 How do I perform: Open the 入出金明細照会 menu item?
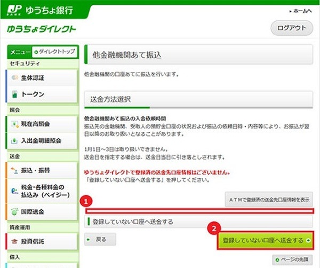(42, 141)
